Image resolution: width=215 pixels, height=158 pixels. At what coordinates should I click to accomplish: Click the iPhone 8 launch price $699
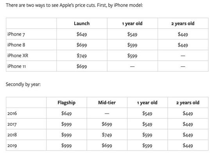[x=82, y=45]
